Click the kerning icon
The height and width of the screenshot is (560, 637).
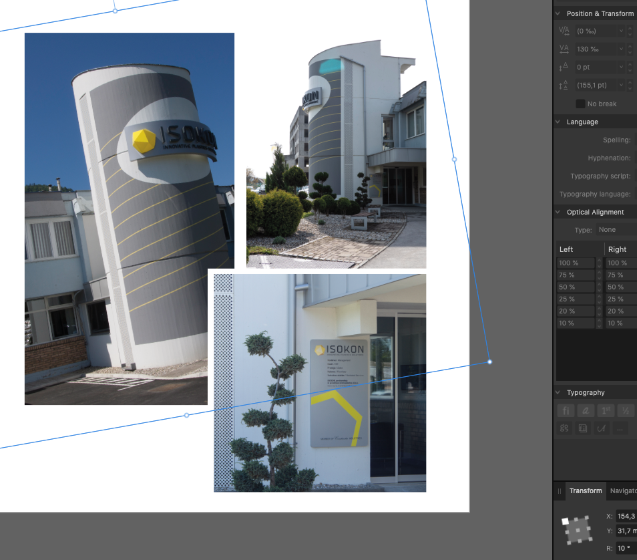pyautogui.click(x=564, y=31)
